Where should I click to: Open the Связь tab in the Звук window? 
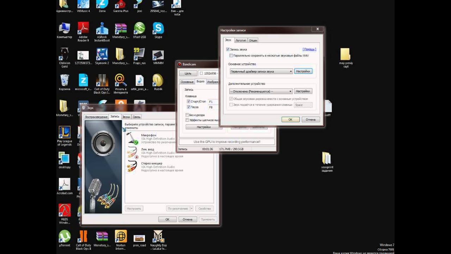tap(136, 117)
